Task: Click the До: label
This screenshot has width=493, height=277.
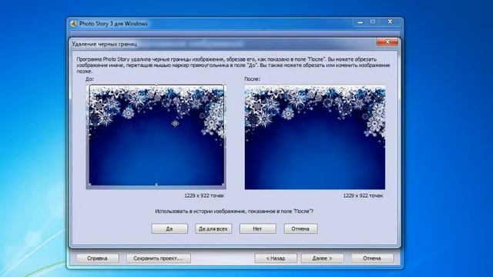Action: pos(89,79)
